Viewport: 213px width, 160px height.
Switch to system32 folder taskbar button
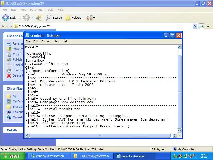click(92, 156)
